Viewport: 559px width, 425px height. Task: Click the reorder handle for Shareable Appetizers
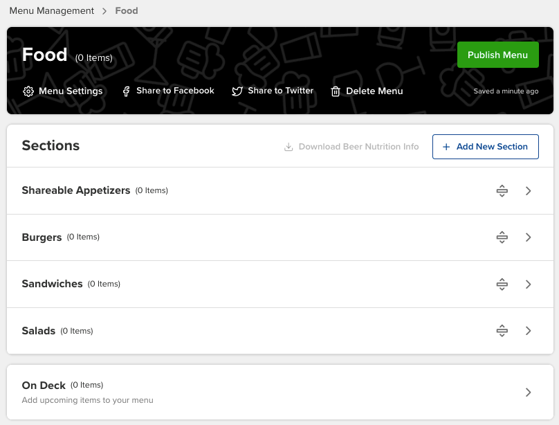502,191
